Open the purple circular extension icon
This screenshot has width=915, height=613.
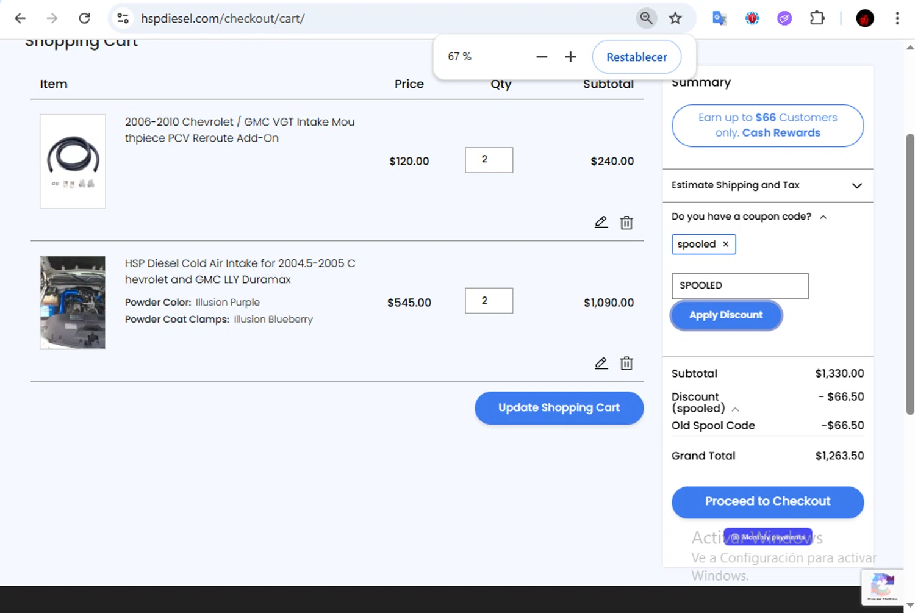click(x=784, y=18)
